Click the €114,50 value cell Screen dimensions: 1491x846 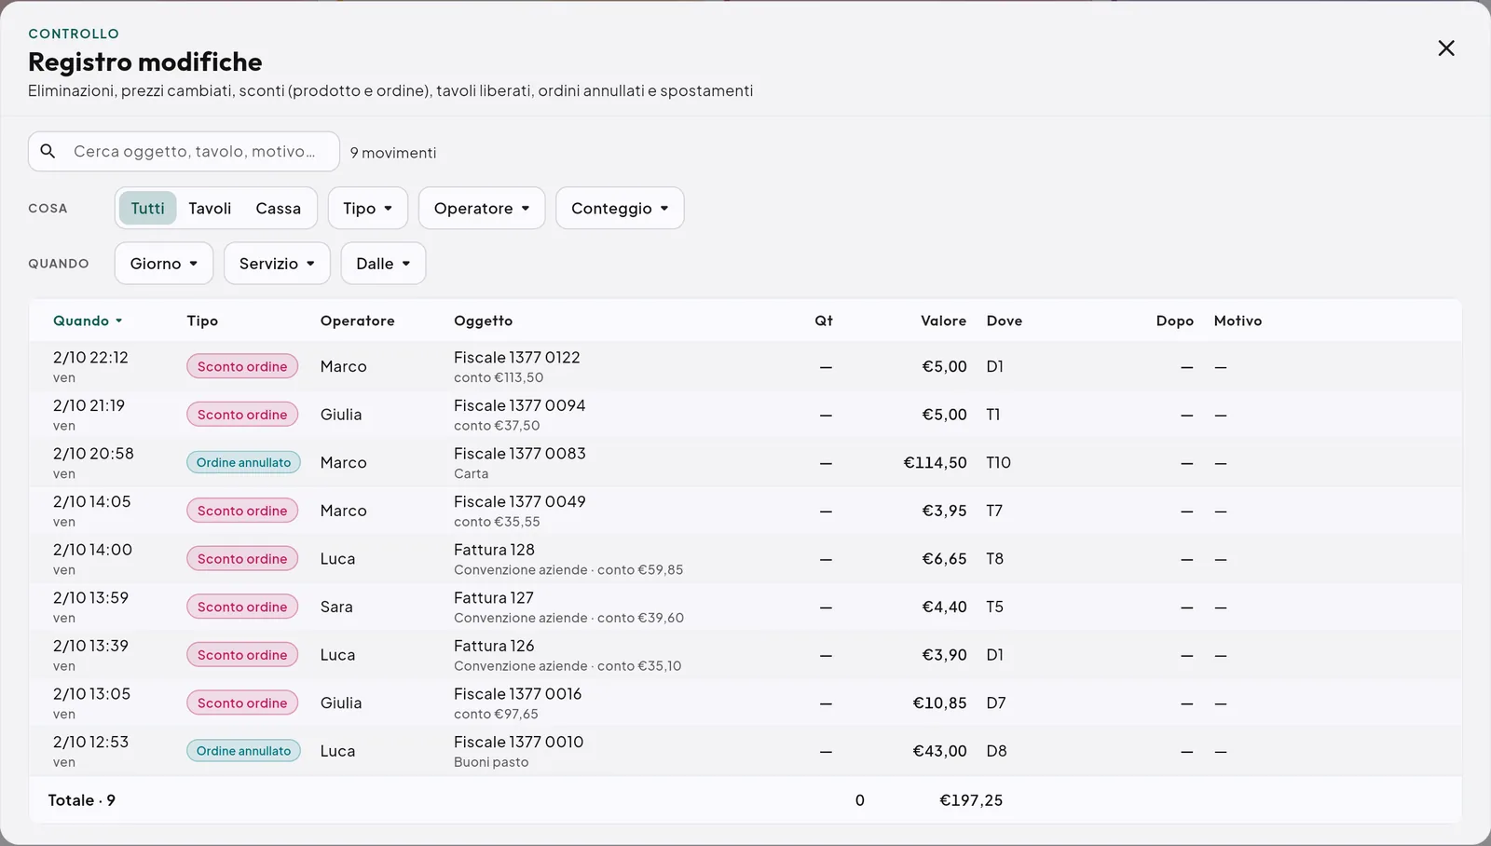click(935, 462)
